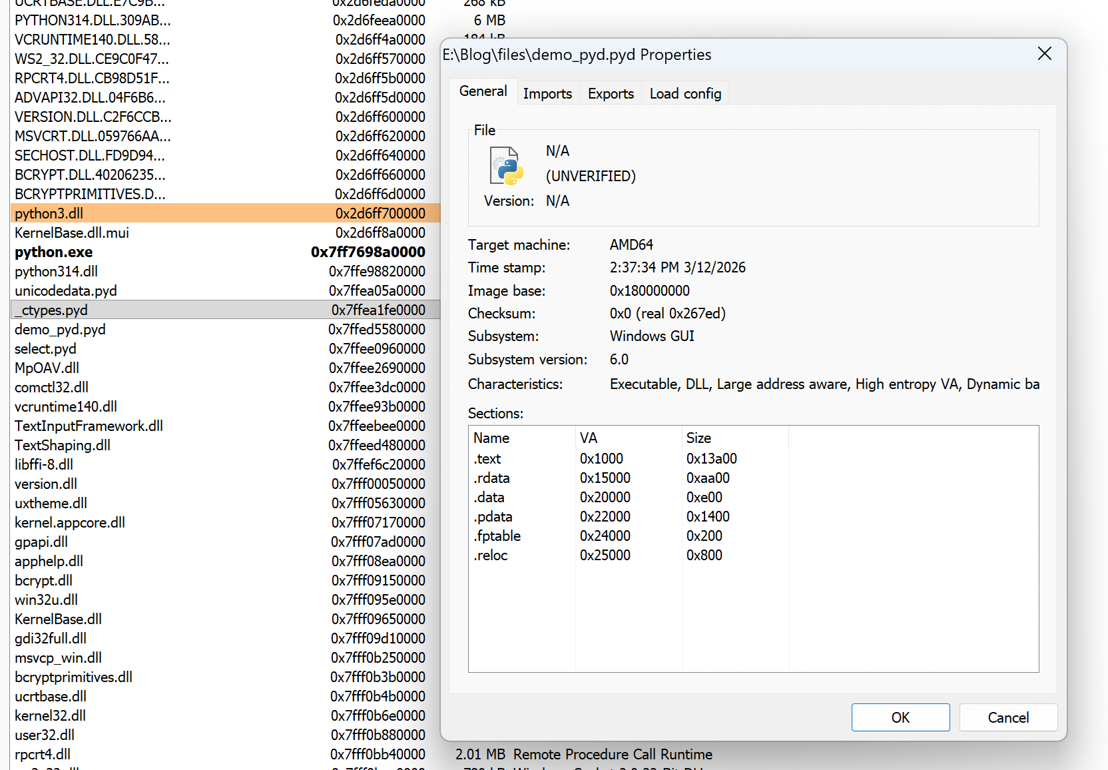Select KernelBase.dll.mui in the module list
Screen dimensions: 1108x770
(226, 233)
